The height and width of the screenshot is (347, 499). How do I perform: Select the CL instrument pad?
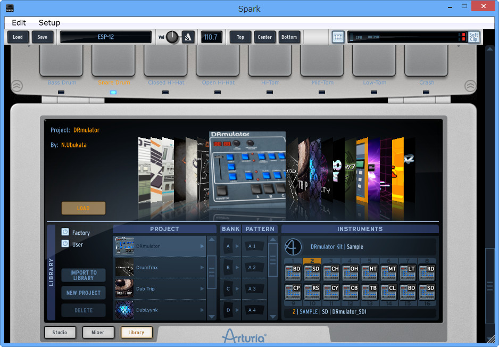click(x=388, y=292)
